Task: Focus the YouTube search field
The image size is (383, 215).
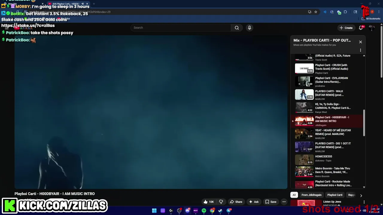Action: [x=181, y=28]
